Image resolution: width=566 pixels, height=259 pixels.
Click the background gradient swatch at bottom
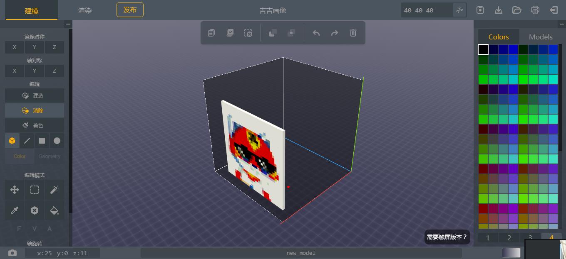point(511,253)
